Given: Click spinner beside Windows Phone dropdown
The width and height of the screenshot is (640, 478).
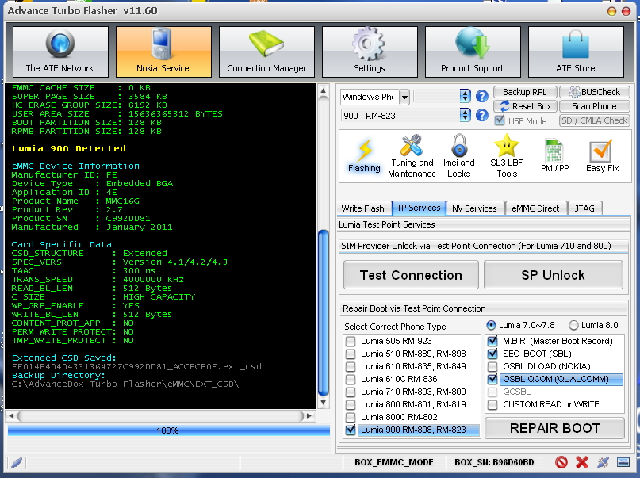Looking at the screenshot, I should point(465,96).
